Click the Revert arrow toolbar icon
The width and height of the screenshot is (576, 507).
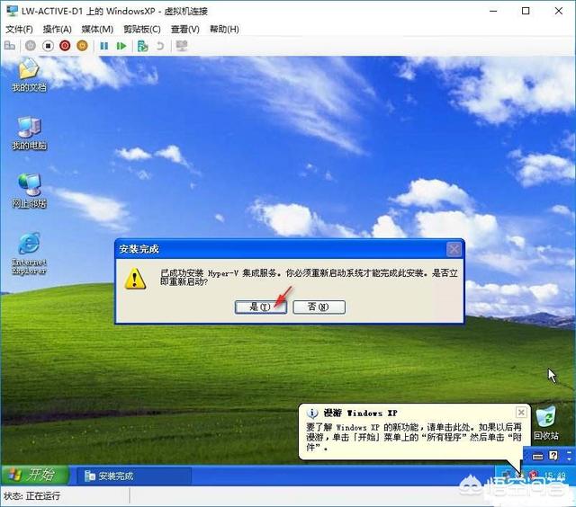click(160, 46)
